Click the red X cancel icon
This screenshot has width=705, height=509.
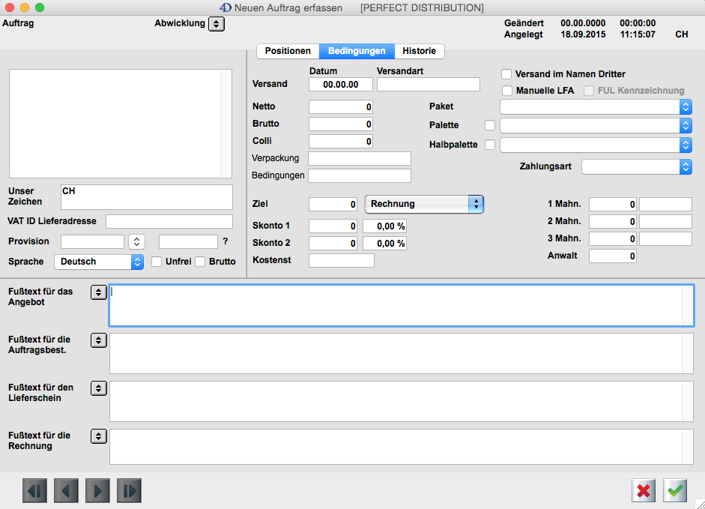[x=644, y=490]
